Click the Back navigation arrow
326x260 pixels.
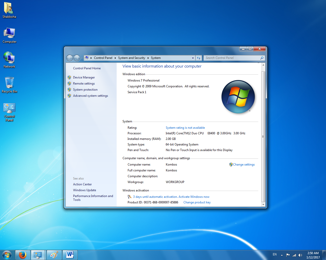pos(70,58)
